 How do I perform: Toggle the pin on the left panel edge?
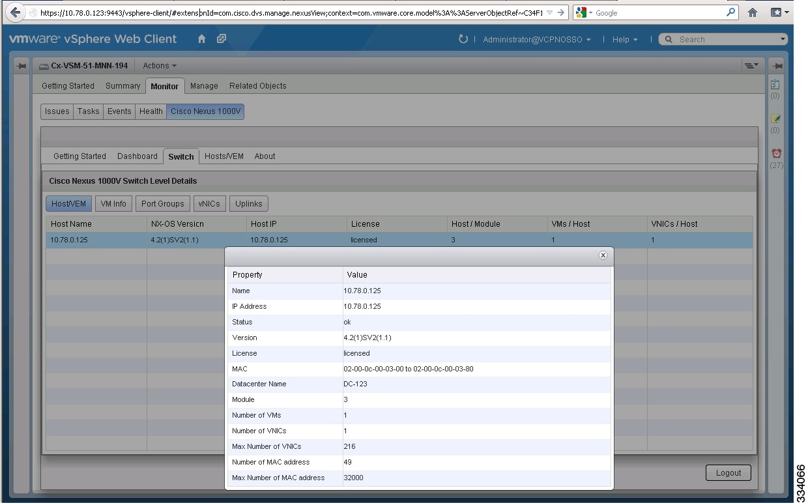pyautogui.click(x=22, y=65)
